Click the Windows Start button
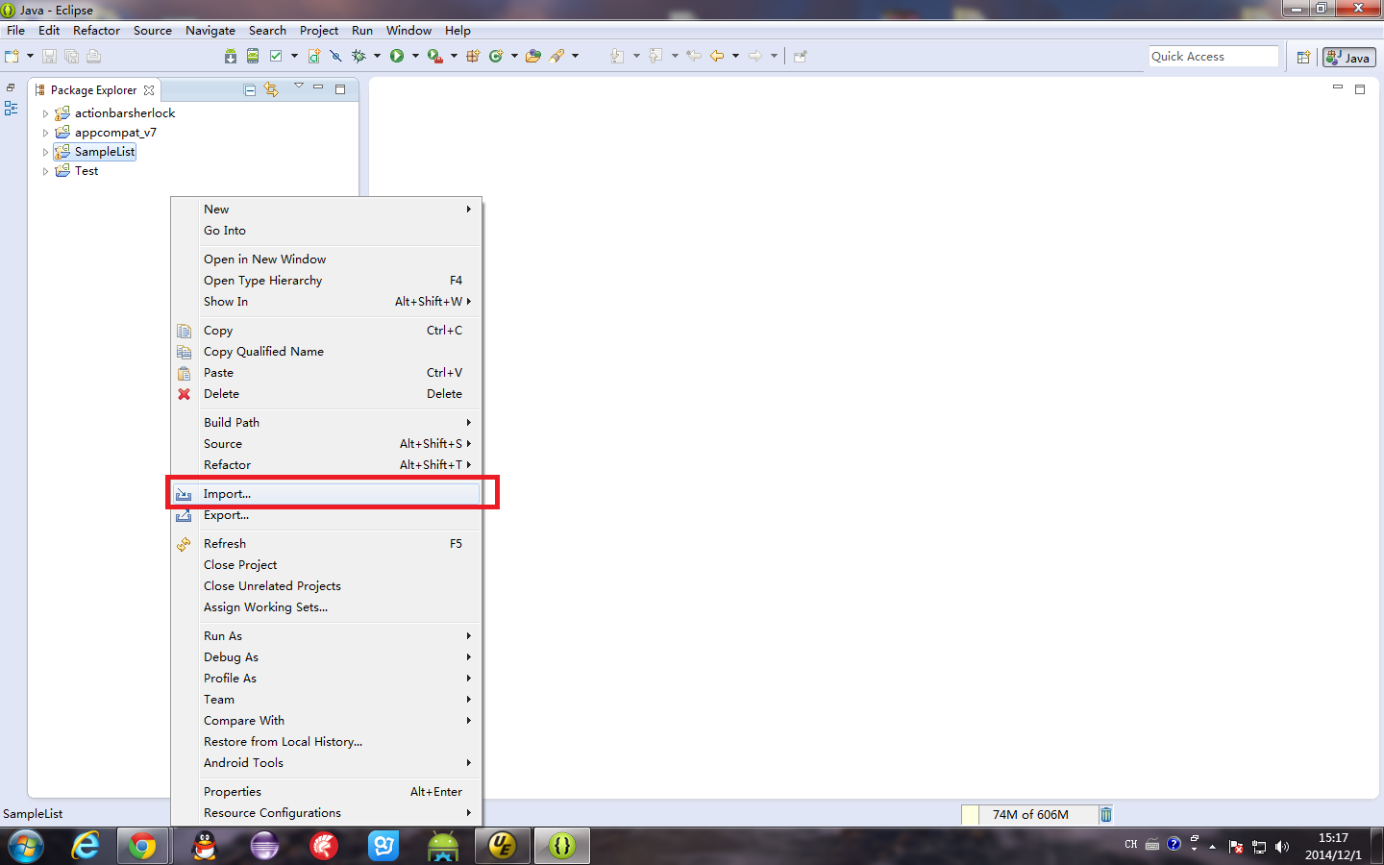The width and height of the screenshot is (1384, 865). [25, 846]
